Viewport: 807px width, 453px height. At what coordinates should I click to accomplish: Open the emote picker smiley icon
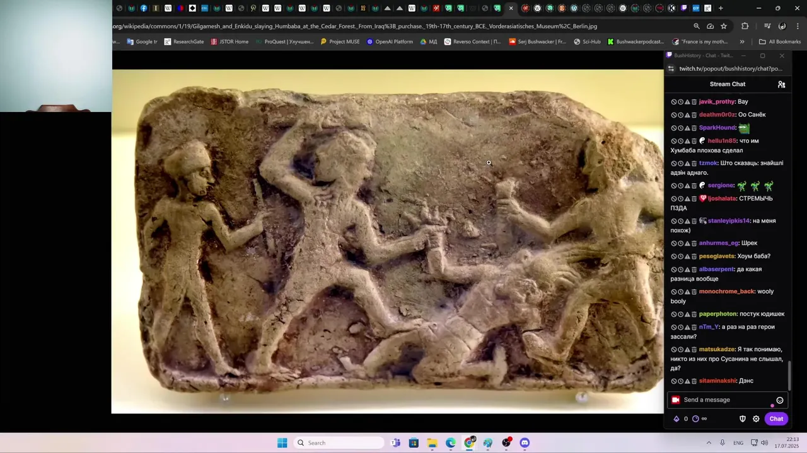click(779, 400)
